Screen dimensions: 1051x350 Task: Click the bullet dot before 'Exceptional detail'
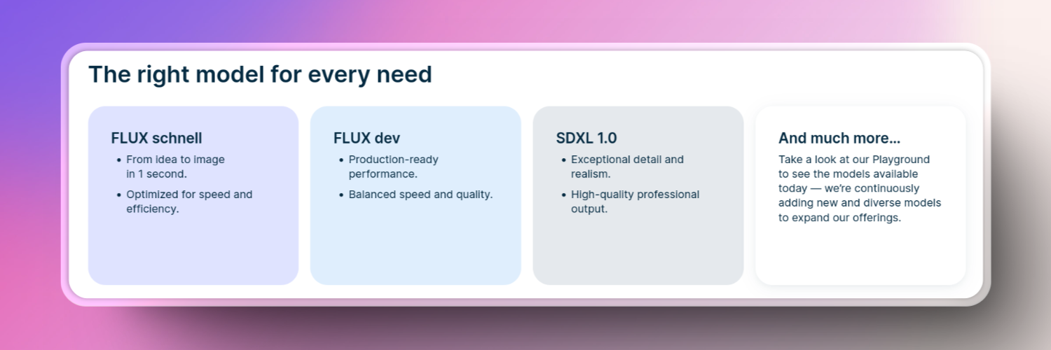pos(564,160)
